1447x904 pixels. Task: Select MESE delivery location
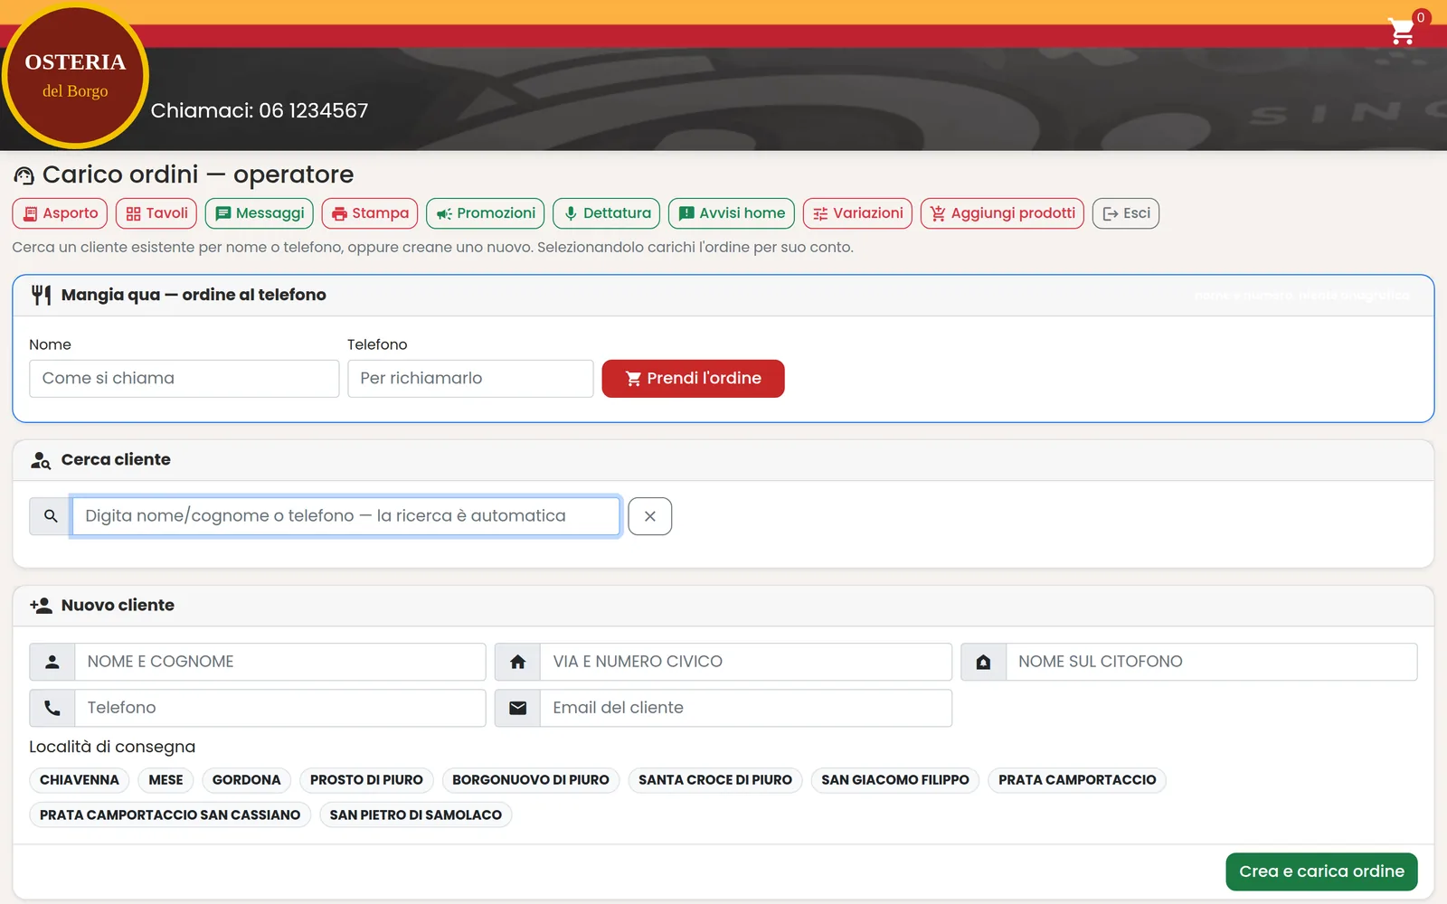tap(166, 780)
